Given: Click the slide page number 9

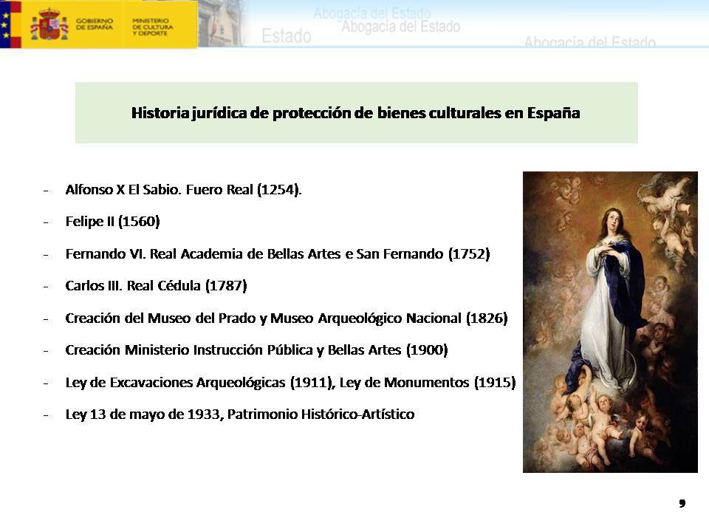Looking at the screenshot, I should point(682,503).
